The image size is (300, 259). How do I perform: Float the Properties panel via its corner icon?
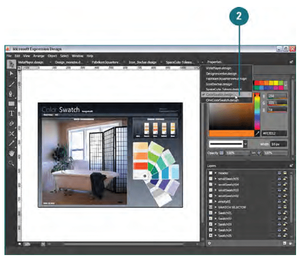(x=291, y=62)
